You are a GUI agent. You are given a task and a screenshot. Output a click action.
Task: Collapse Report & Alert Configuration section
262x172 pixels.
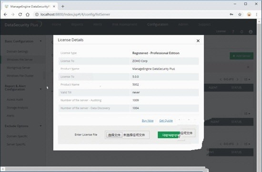pos(40,89)
